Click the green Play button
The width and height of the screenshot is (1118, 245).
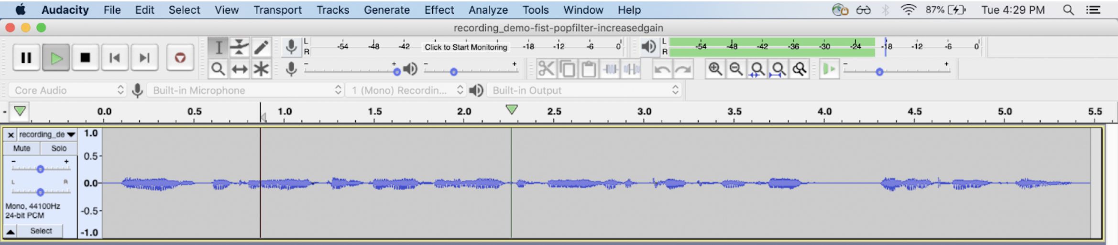click(x=56, y=58)
